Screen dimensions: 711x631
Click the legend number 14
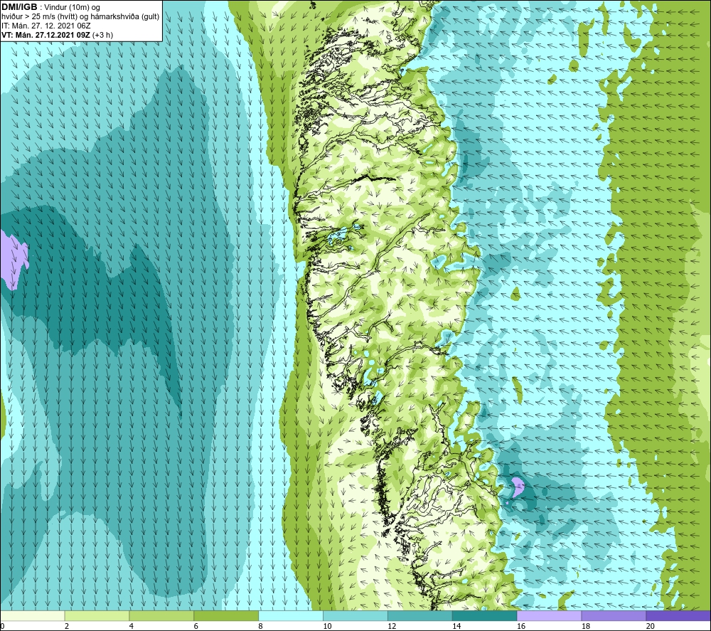pyautogui.click(x=456, y=627)
